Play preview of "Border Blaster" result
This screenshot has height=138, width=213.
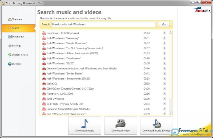click(165, 74)
